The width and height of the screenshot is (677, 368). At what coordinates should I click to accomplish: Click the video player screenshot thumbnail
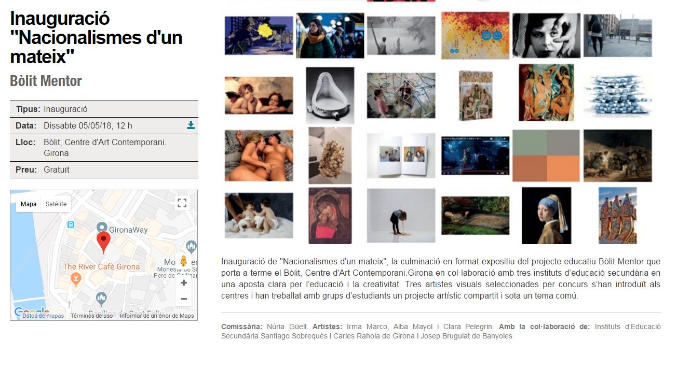[x=476, y=155]
